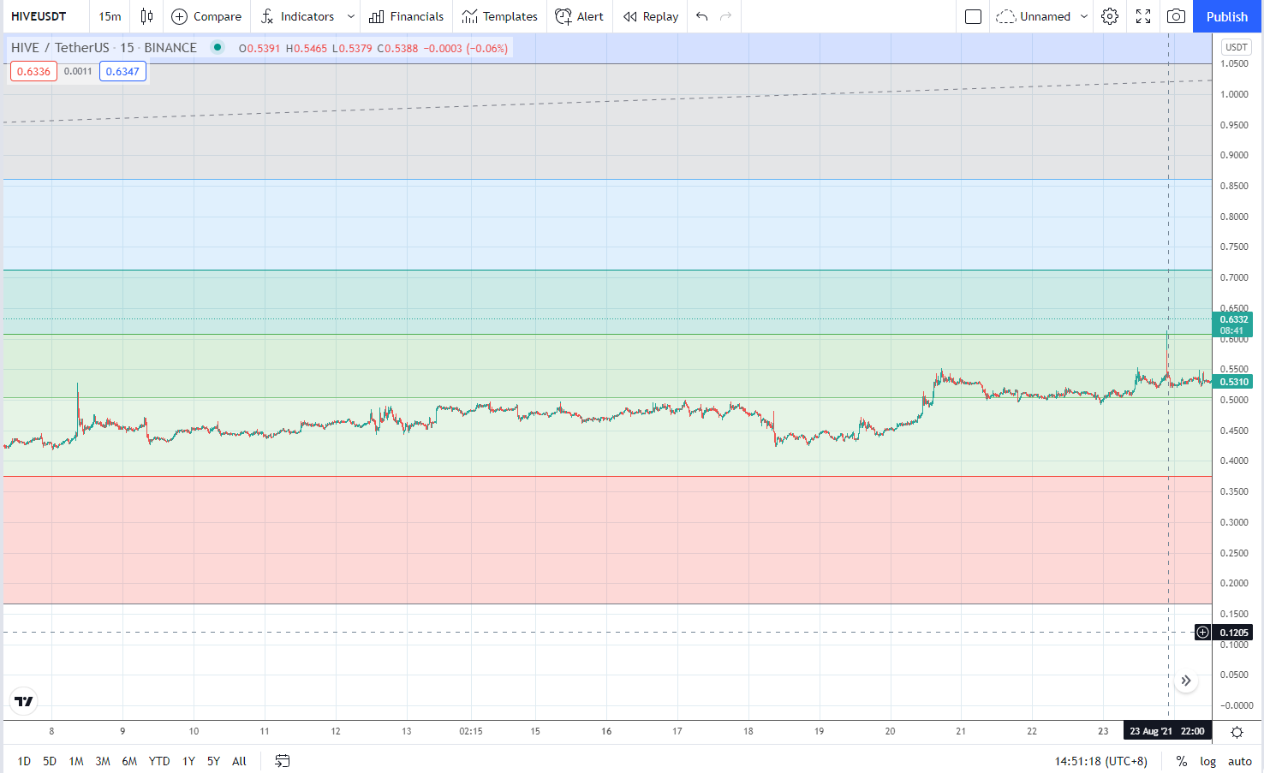Redo the last chart action
1264x773 pixels.
point(726,16)
